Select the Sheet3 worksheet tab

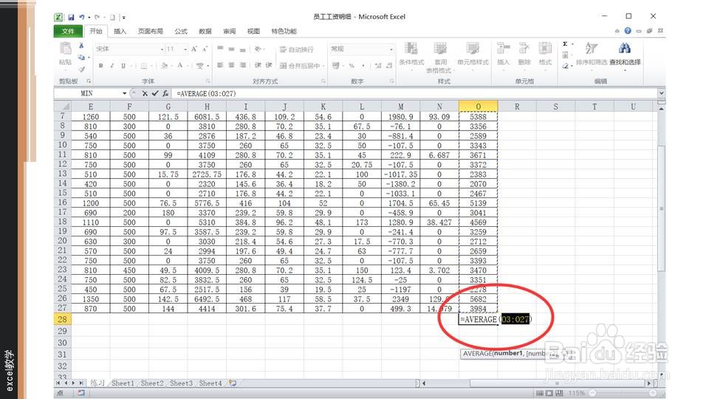pyautogui.click(x=181, y=383)
